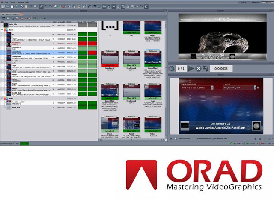Screen dimensions: 274x205
Task: Click the play triangle toolbar icon
Action: pyautogui.click(x=114, y=7)
